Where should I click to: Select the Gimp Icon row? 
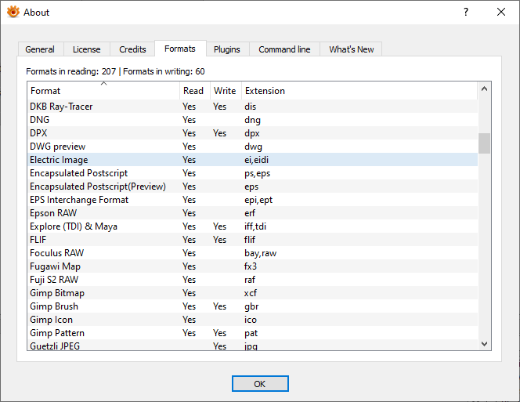pyautogui.click(x=253, y=320)
